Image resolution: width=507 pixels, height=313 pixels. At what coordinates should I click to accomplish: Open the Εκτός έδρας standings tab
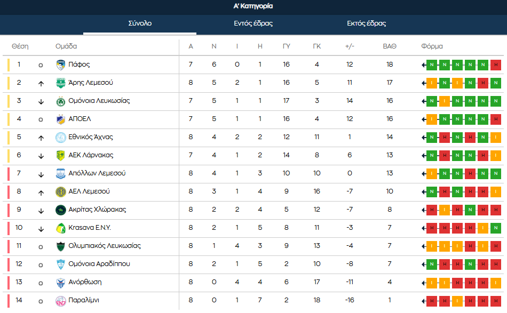(366, 23)
